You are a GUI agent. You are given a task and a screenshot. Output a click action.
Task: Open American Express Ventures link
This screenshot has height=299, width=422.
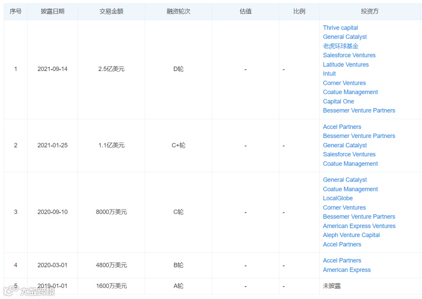tap(359, 226)
